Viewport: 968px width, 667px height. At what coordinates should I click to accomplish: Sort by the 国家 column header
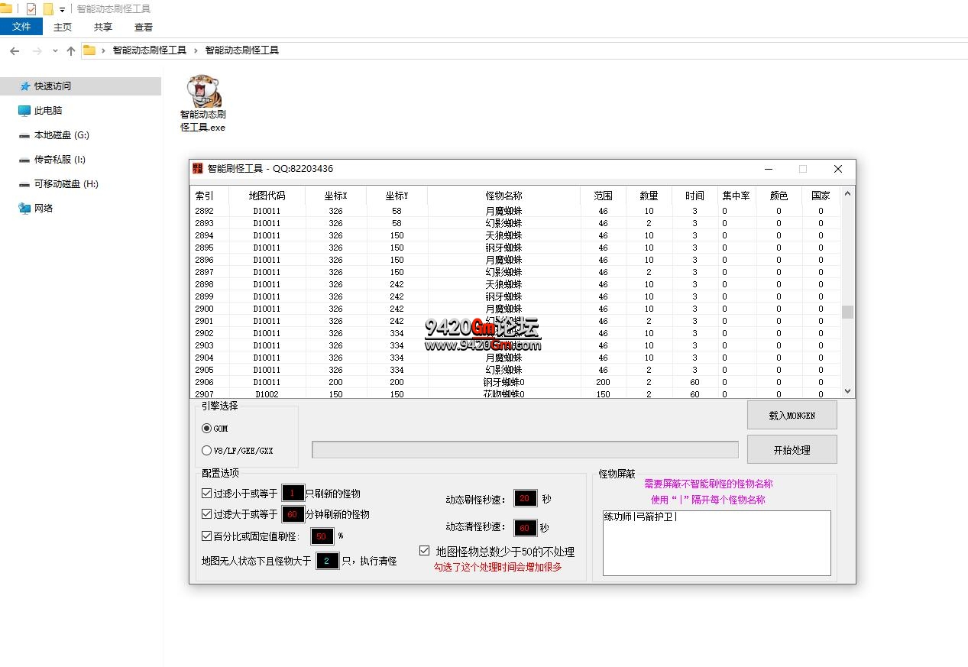[821, 196]
